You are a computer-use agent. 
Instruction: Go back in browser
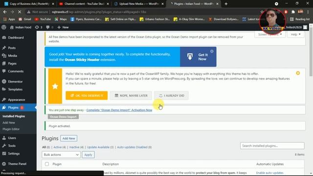pos(5,12)
